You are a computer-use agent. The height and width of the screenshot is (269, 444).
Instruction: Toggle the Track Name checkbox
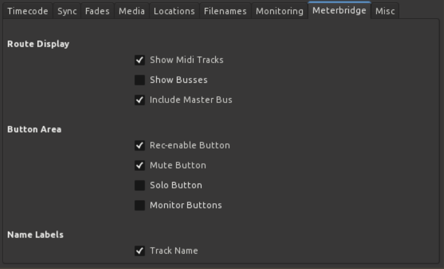click(140, 251)
